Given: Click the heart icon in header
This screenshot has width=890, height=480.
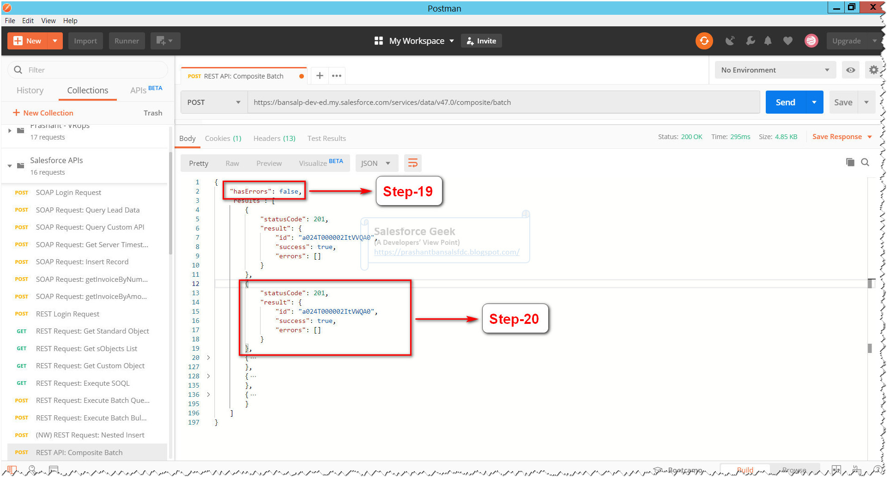Looking at the screenshot, I should point(787,41).
